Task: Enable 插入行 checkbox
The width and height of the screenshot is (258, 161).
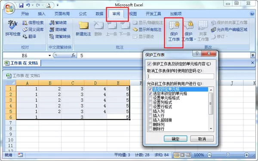Action: pyautogui.click(x=150, y=116)
